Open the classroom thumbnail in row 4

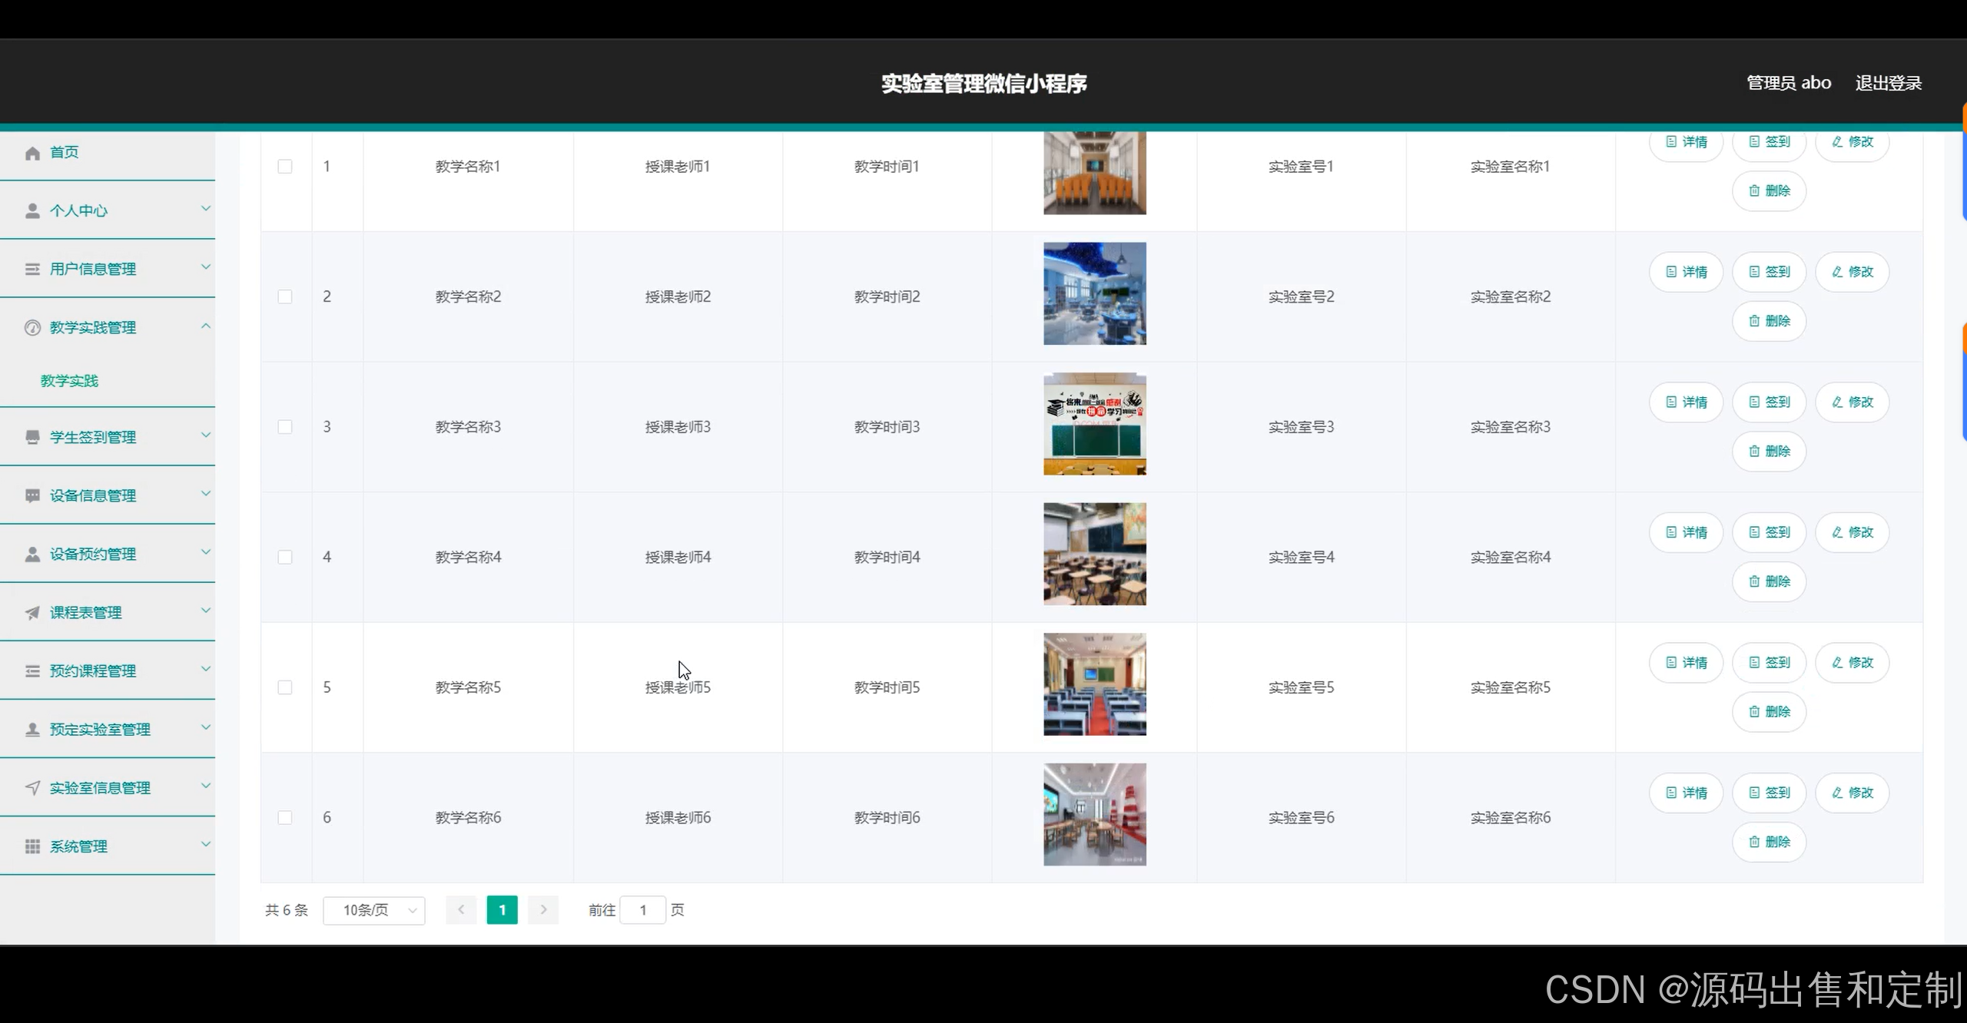point(1094,554)
